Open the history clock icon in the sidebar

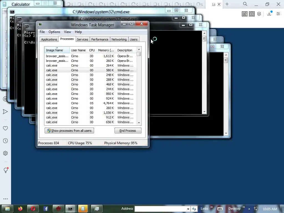[x=6, y=141]
